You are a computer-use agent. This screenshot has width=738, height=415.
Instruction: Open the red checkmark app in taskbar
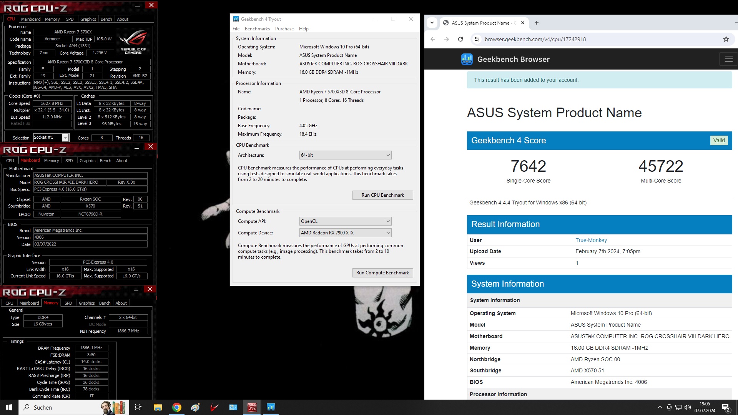pos(214,407)
